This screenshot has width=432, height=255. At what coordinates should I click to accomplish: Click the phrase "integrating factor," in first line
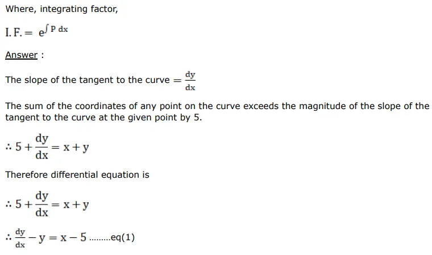(81, 9)
